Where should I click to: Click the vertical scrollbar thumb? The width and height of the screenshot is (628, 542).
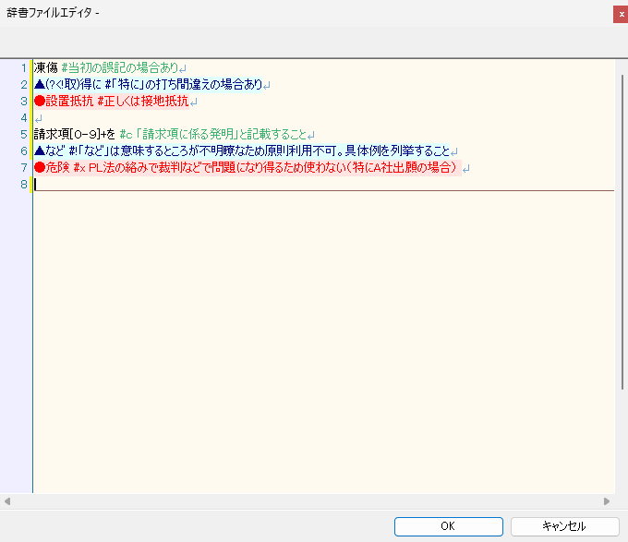tap(622, 232)
